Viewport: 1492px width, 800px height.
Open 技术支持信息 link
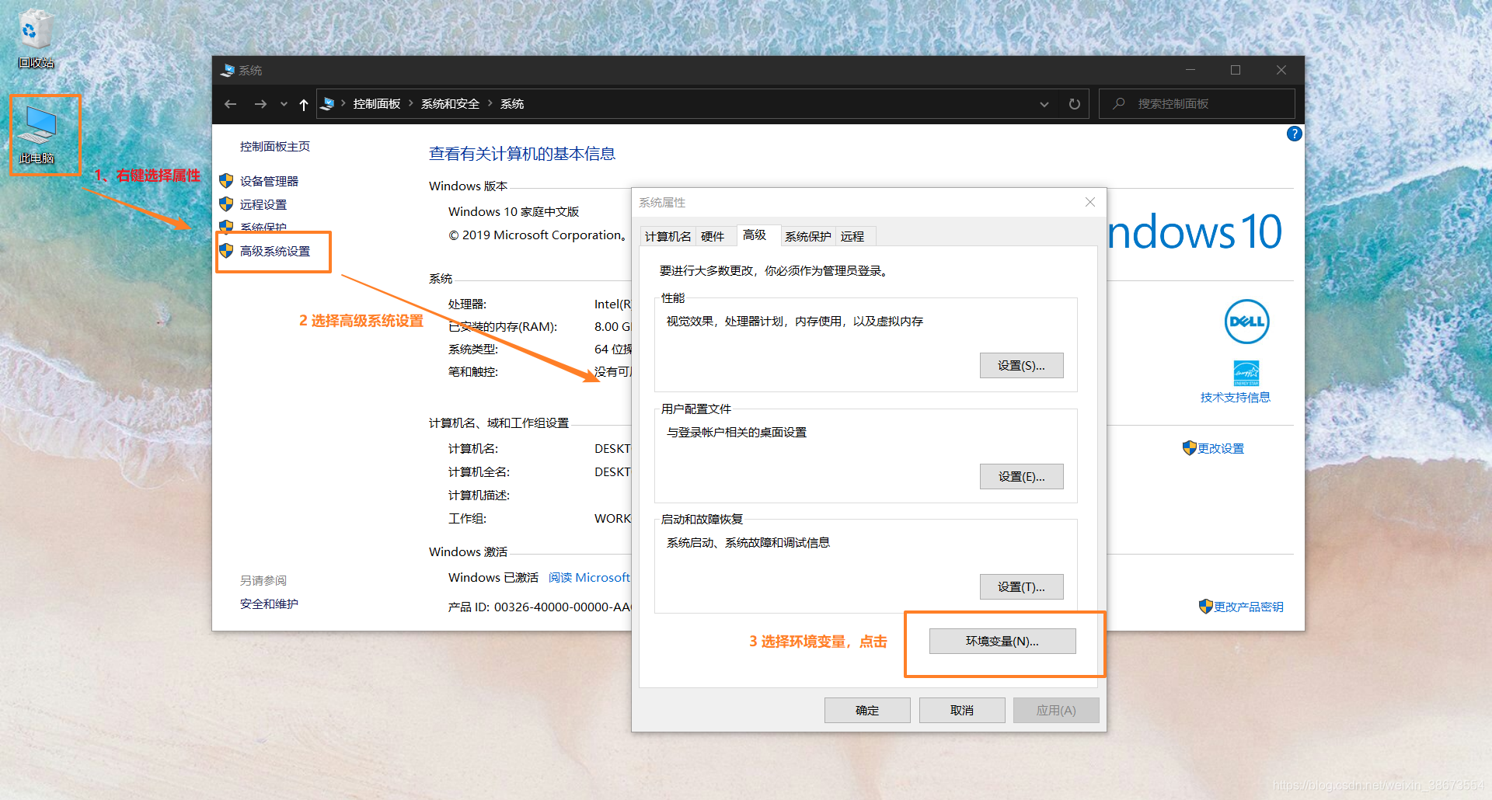pos(1235,398)
